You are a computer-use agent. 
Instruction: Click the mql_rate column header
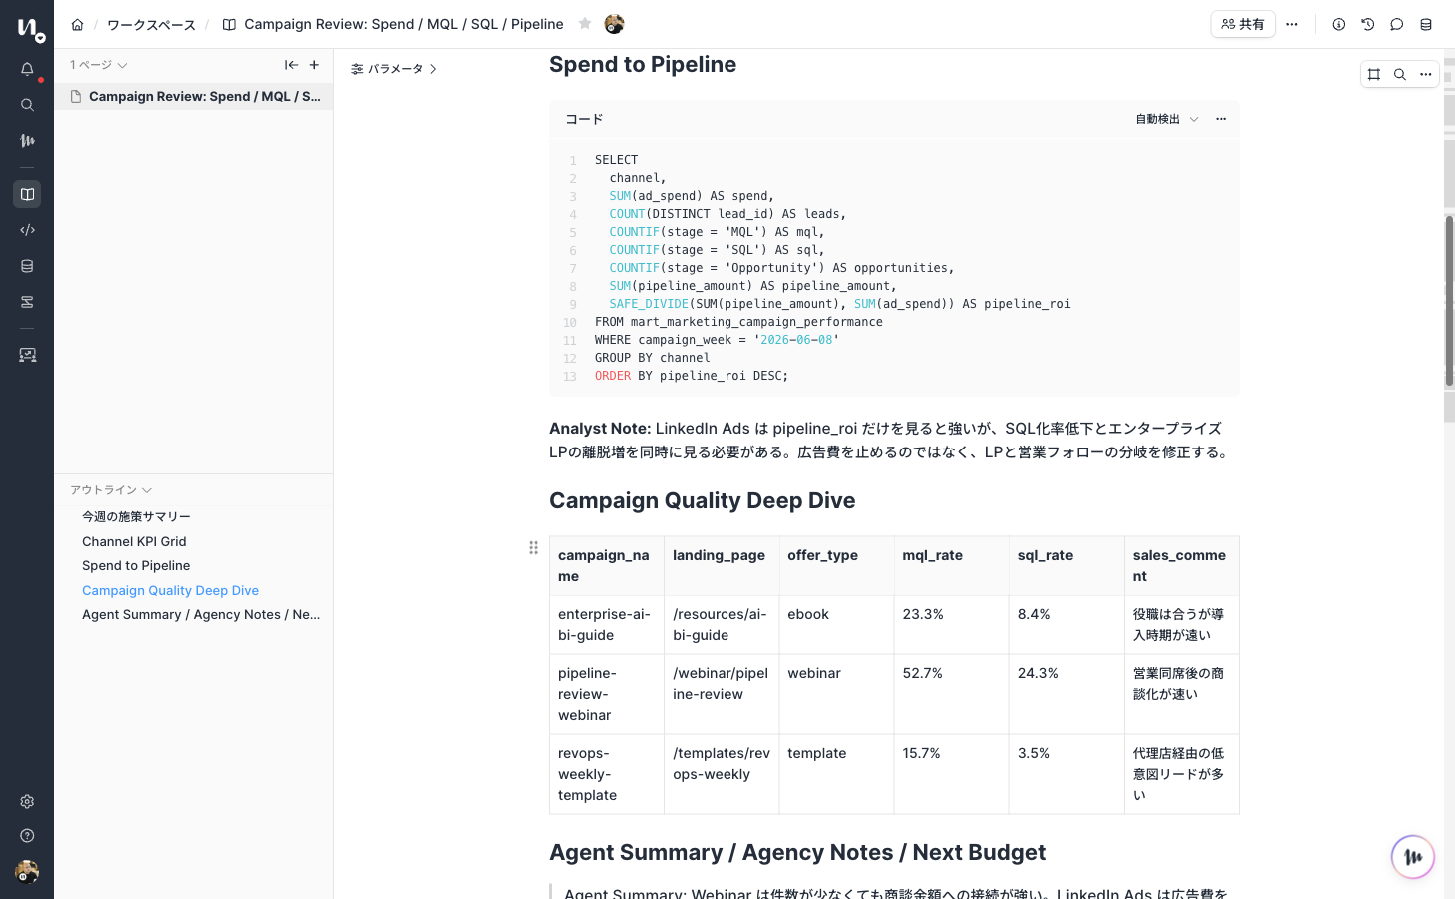click(950, 565)
